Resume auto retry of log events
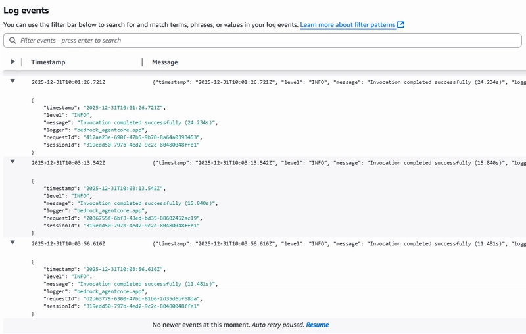 (317, 325)
